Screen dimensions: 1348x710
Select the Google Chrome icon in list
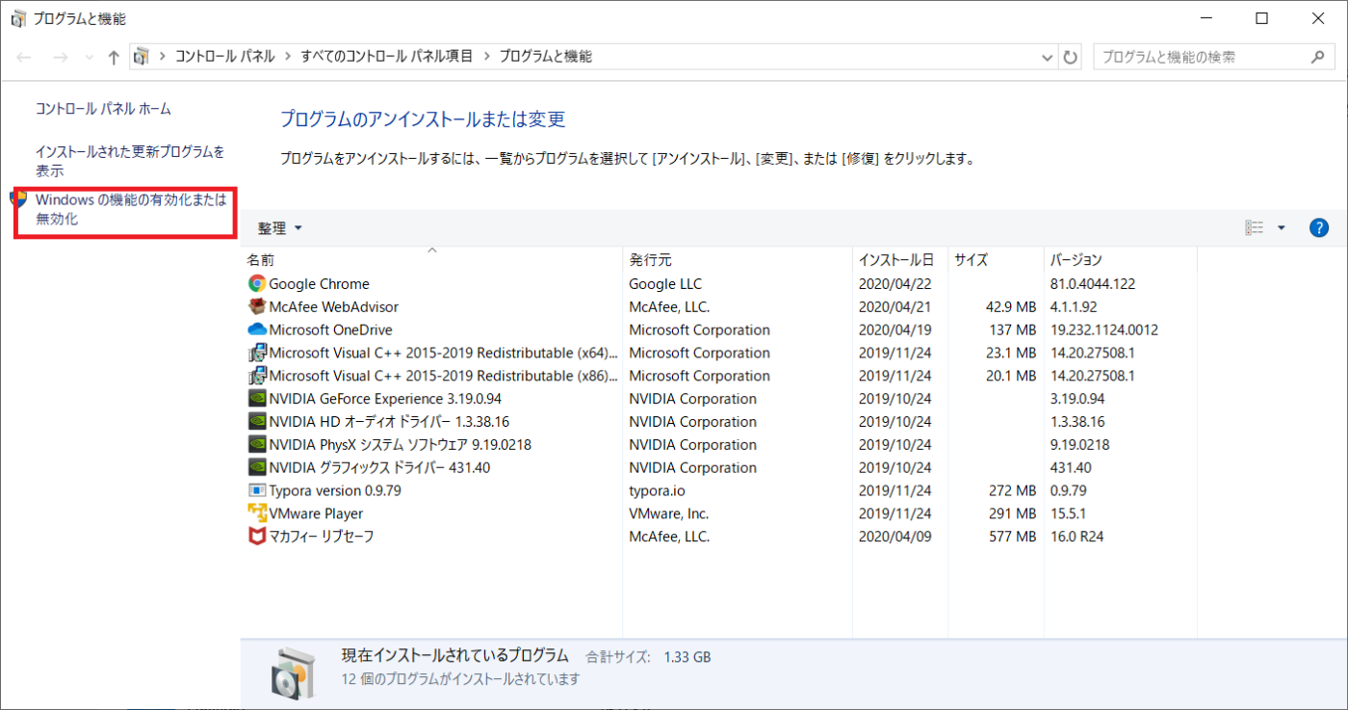tap(257, 284)
